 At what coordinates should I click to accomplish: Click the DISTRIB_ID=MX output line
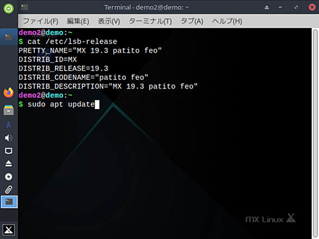(x=48, y=60)
